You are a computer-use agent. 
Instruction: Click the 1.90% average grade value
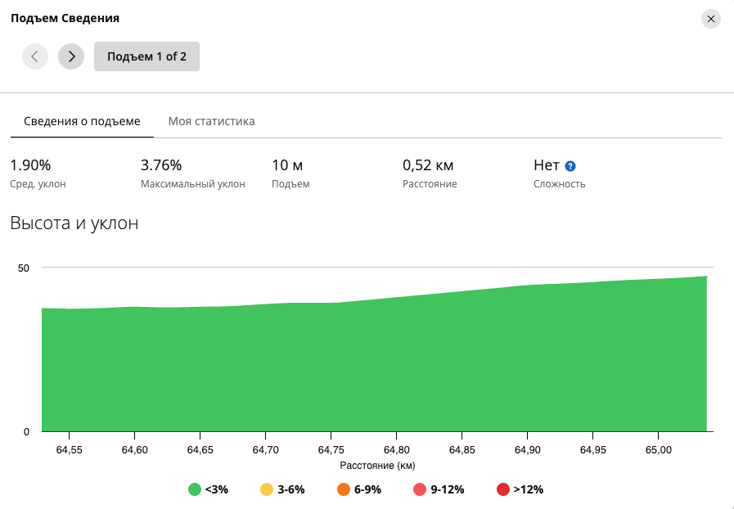coord(30,165)
